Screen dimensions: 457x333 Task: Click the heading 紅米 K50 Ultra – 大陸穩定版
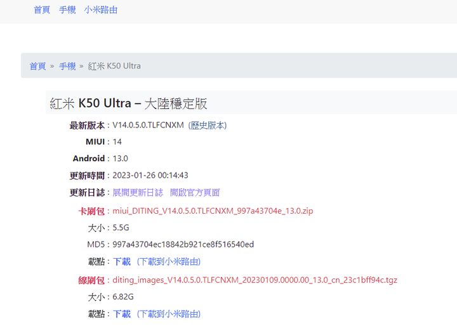coord(128,103)
